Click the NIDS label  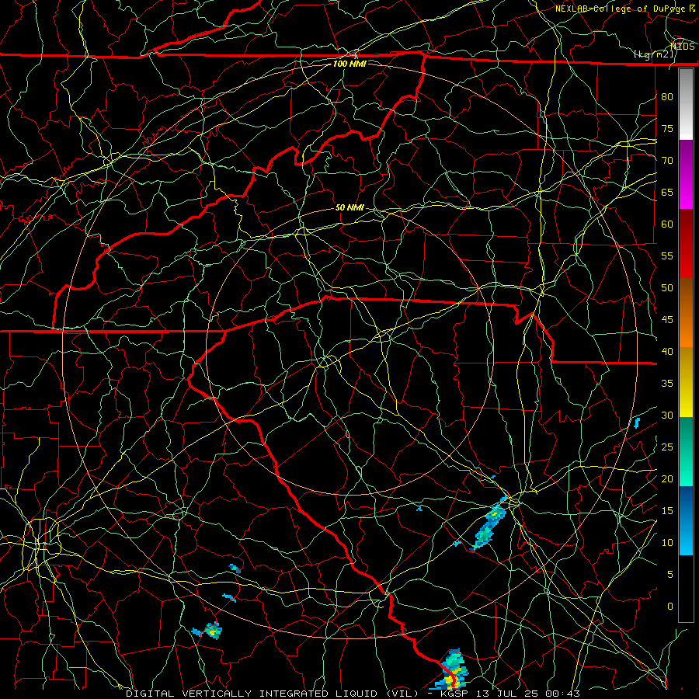click(x=683, y=46)
